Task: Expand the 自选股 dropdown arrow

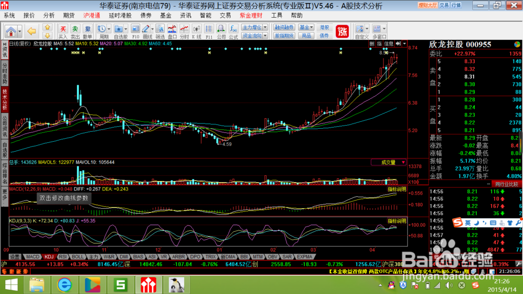Action: [126, 29]
